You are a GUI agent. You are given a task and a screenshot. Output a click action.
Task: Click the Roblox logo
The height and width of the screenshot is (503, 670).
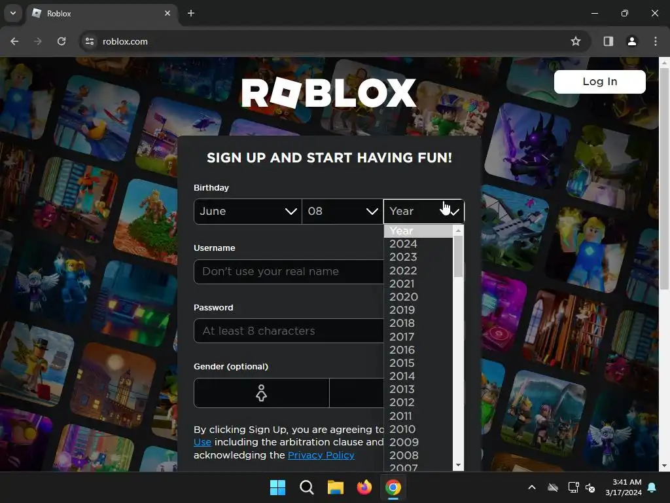pos(328,93)
